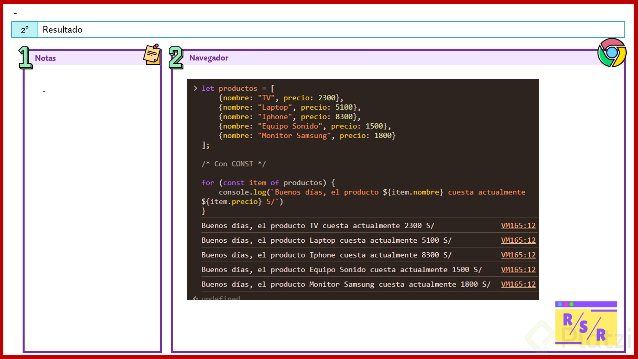The image size is (638, 359).
Task: Click the Monitor Samsung object line in array
Action: click(307, 136)
